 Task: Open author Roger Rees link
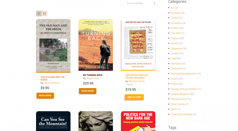[x=93, y=78]
